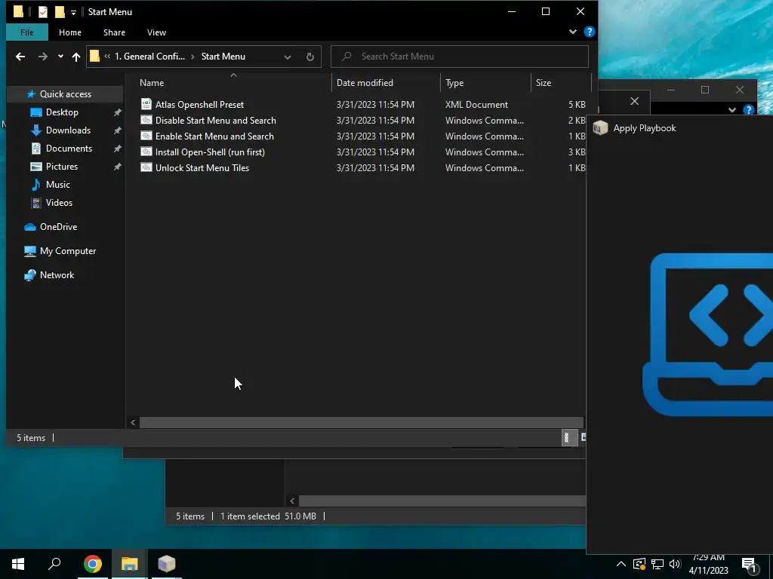
Task: Select Quick access in the navigation pane
Action: coord(65,94)
